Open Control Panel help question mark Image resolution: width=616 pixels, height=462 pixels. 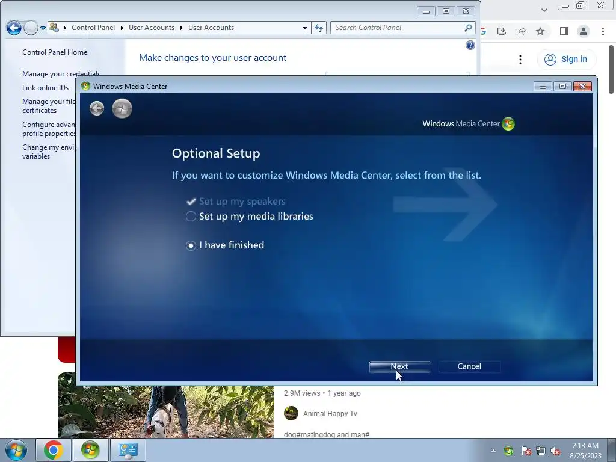[470, 45]
